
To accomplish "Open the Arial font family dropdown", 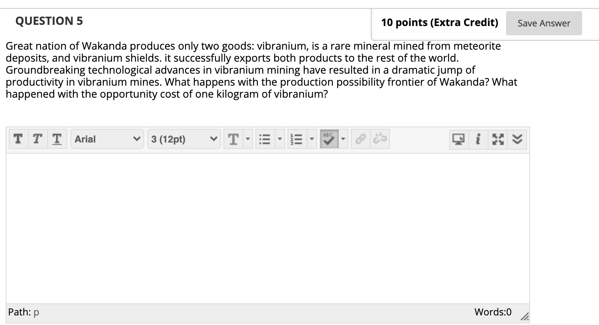I will (108, 139).
